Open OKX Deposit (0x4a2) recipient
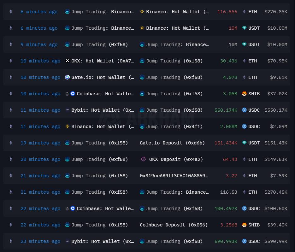Image resolution: width=295 pixels, height=252 pixels. (x=176, y=159)
